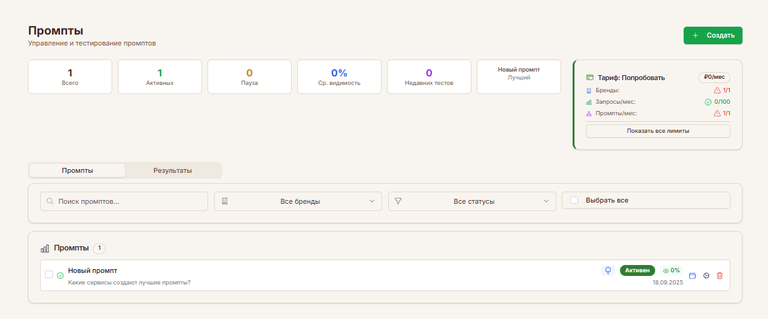
Task: Switch to the Результаты tab
Action: (x=172, y=170)
